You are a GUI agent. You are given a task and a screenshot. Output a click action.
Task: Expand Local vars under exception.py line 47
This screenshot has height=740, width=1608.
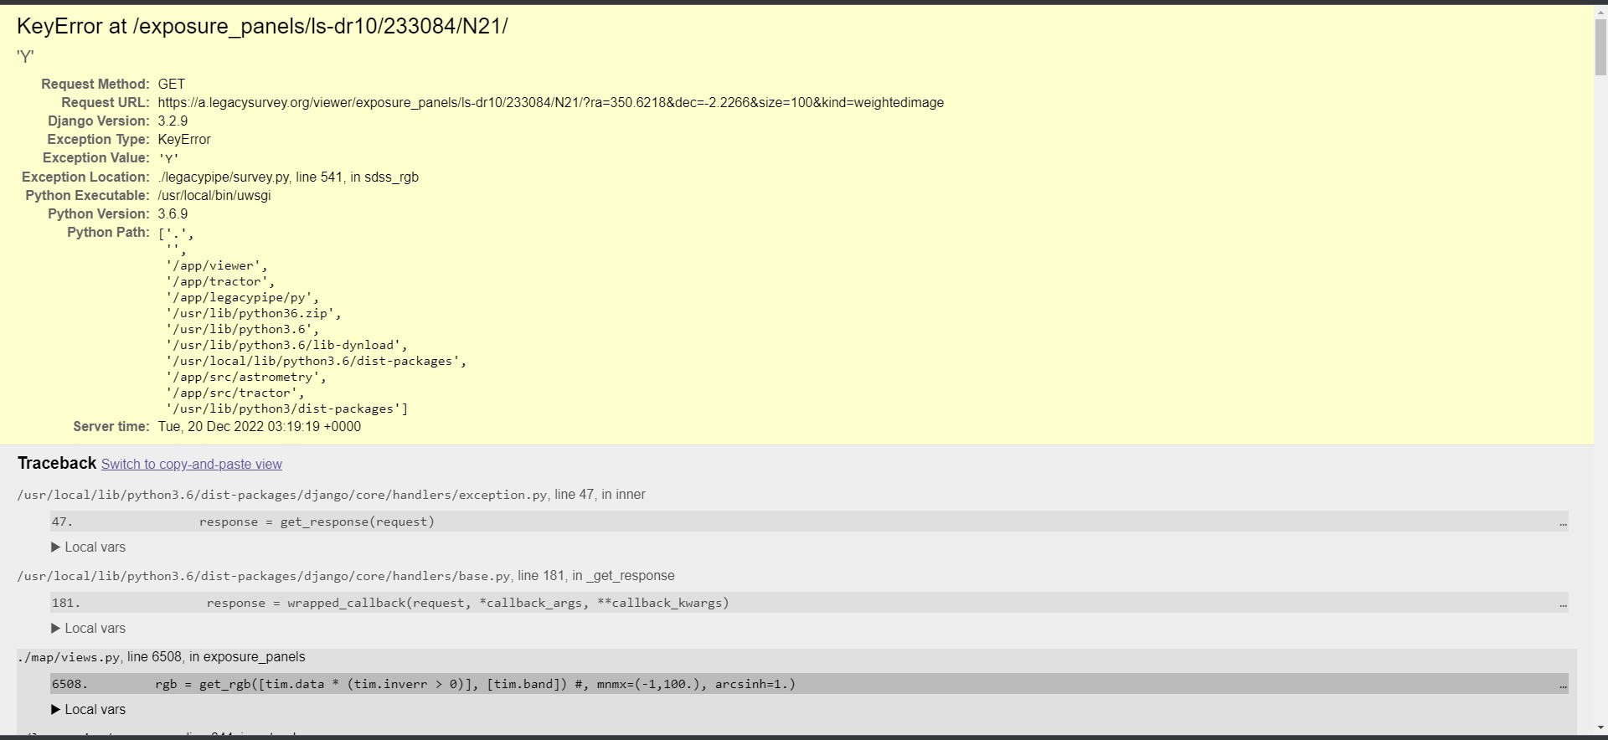pyautogui.click(x=88, y=547)
